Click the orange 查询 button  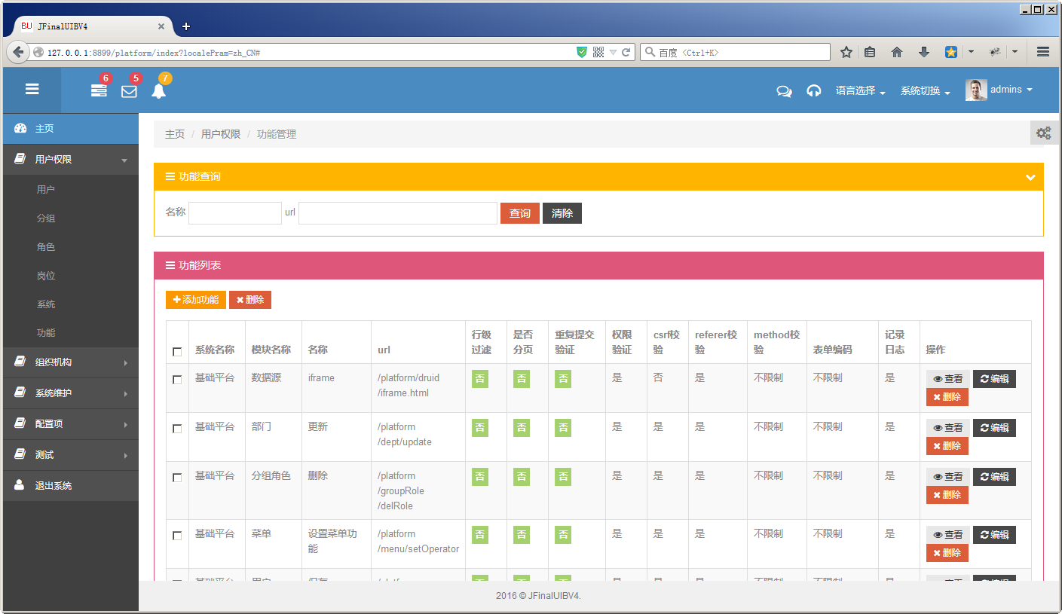coord(520,213)
